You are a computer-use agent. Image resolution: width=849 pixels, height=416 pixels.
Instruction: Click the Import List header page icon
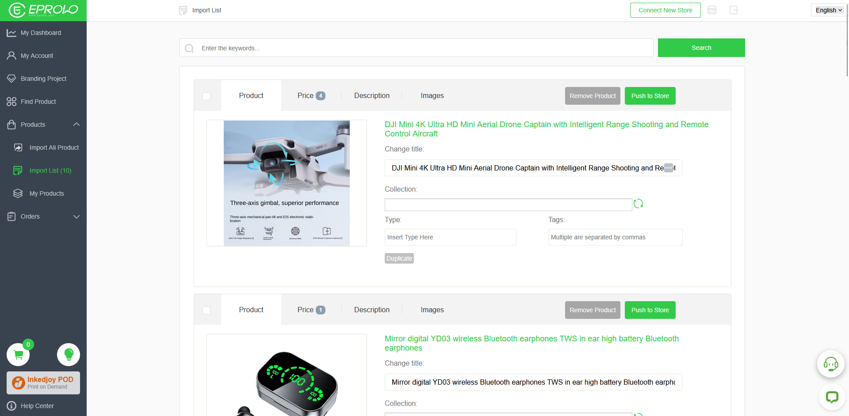coord(183,10)
